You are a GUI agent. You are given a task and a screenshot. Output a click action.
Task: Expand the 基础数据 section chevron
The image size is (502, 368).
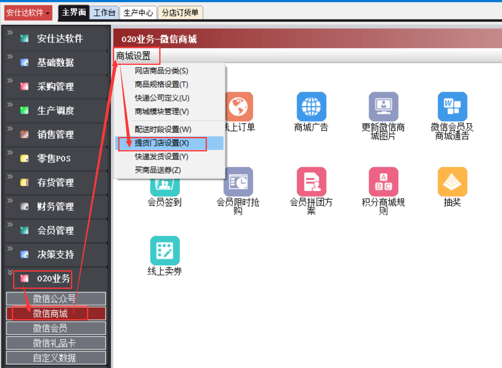[10, 56]
